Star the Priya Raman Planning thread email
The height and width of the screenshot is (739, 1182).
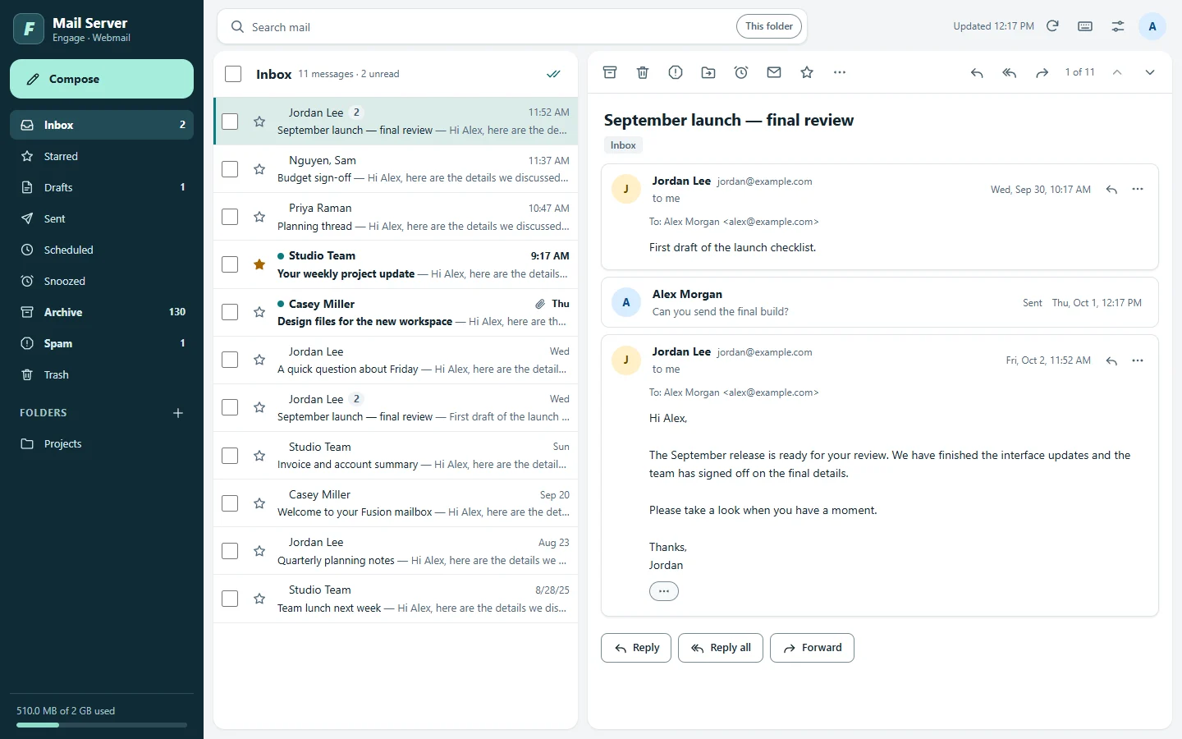point(259,217)
